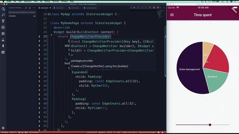Click the minimap code overview
This screenshot has width=239, height=134.
click(x=160, y=15)
